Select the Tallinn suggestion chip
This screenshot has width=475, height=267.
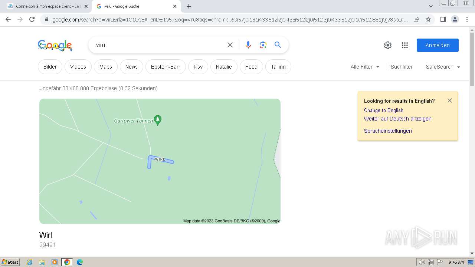coord(278,67)
